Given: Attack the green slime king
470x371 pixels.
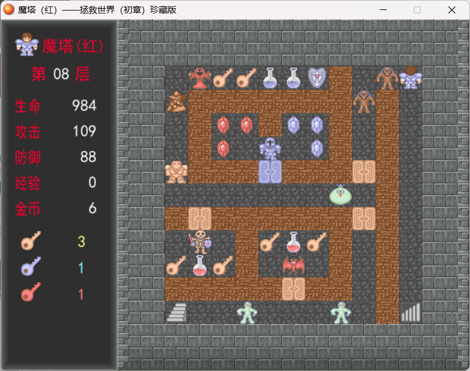Looking at the screenshot, I should [340, 195].
